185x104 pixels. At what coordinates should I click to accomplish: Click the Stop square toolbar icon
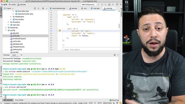pos(113,5)
